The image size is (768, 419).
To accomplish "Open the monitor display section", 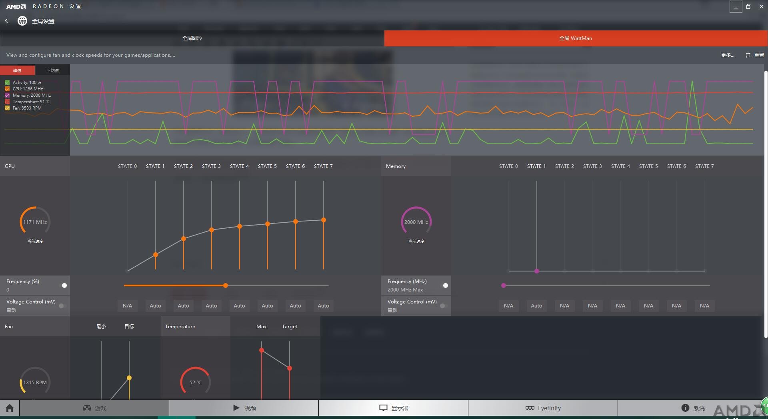I will 383,408.
